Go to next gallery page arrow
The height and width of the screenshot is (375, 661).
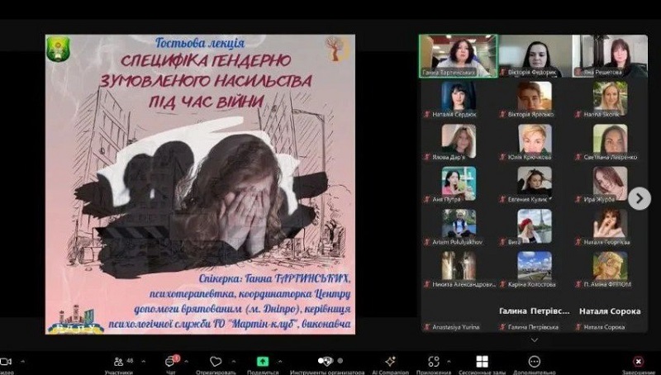[x=639, y=198]
